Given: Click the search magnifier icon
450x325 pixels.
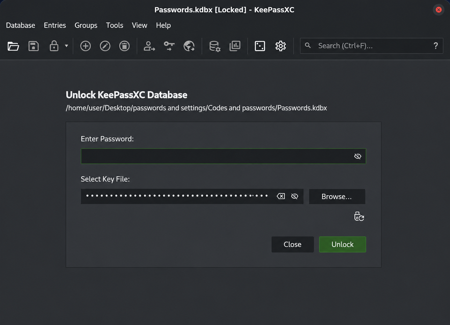Looking at the screenshot, I should (308, 45).
